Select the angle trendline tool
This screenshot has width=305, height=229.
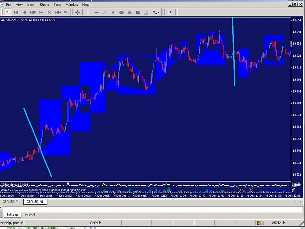click(x=146, y=13)
